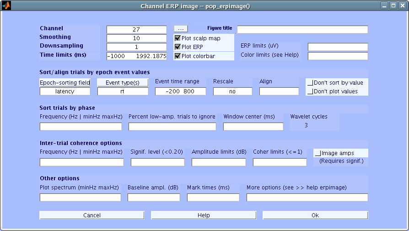Check the Don't plot values box

coord(311,91)
